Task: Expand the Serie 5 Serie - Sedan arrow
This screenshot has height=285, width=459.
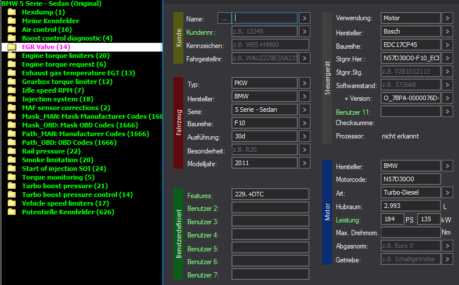Action: point(305,110)
